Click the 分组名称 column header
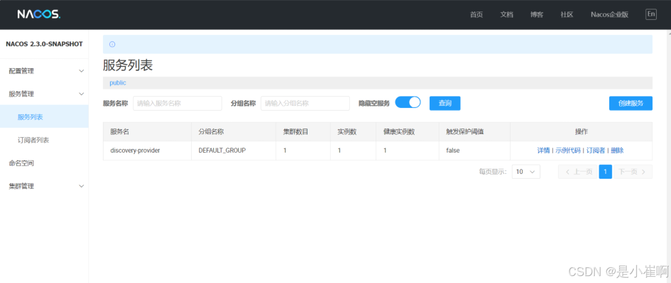This screenshot has width=671, height=283. click(x=233, y=131)
